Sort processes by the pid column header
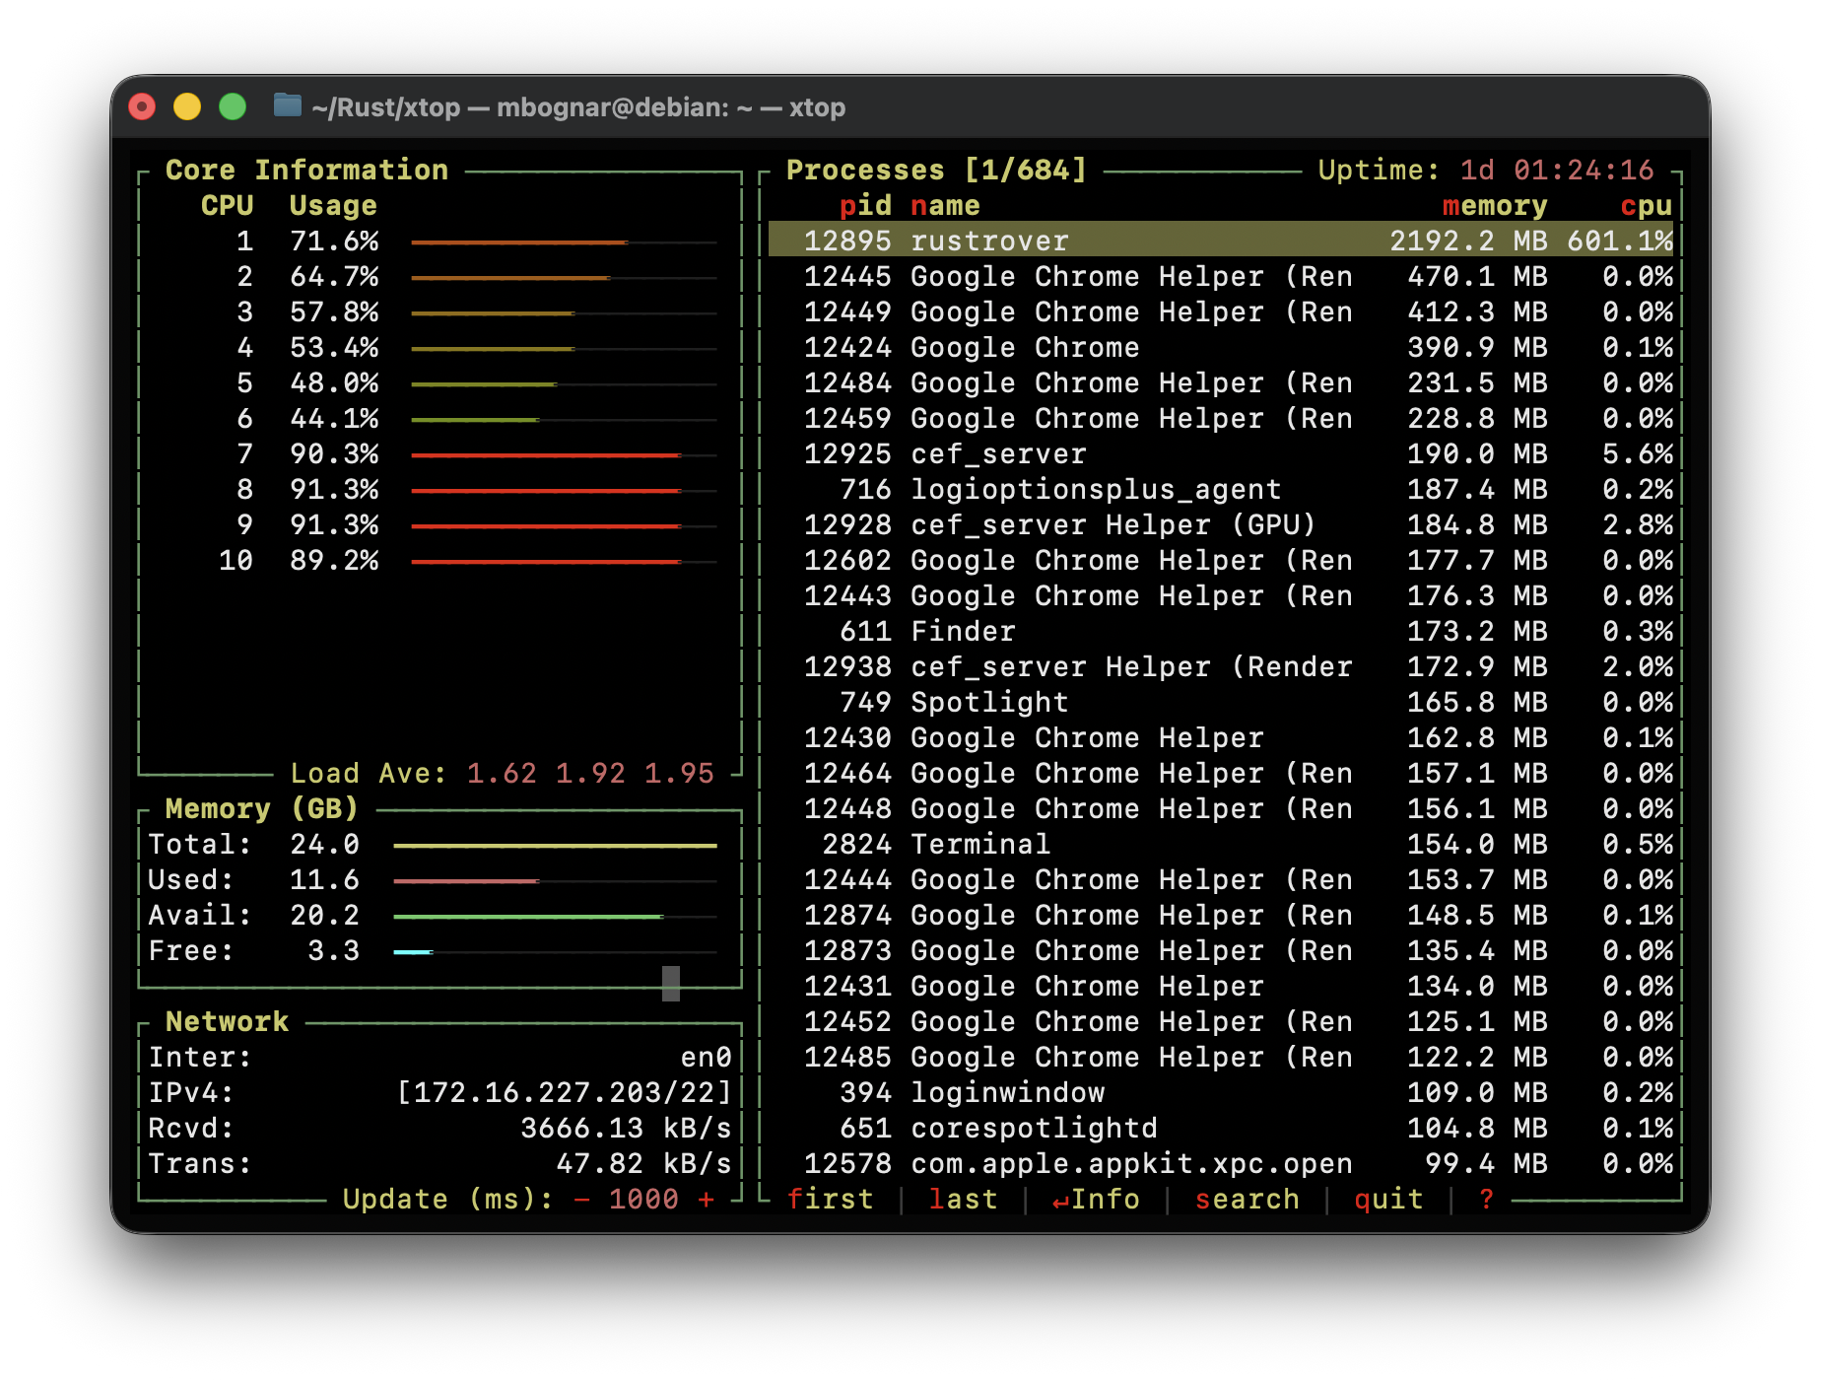The width and height of the screenshot is (1821, 1380). pyautogui.click(x=865, y=205)
